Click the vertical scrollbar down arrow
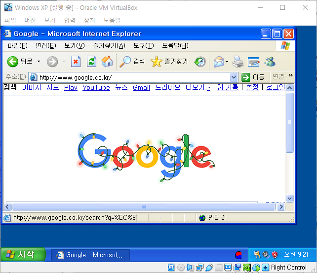The height and width of the screenshot is (273, 317). (x=289, y=198)
